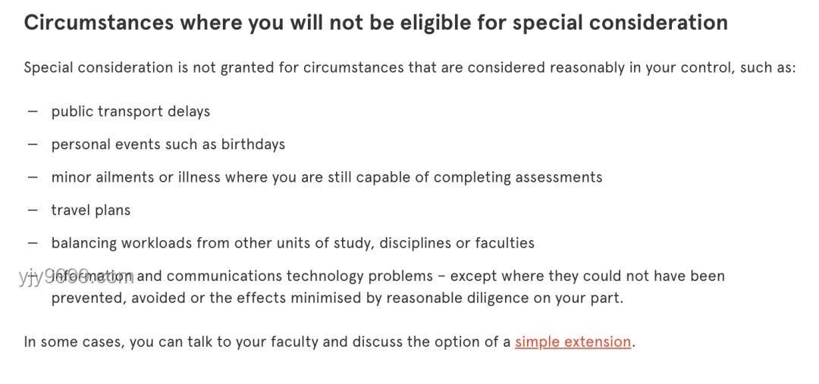Click the dash bullet before 'minor ailments'
Viewport: 819px width, 384px height.
pos(33,177)
